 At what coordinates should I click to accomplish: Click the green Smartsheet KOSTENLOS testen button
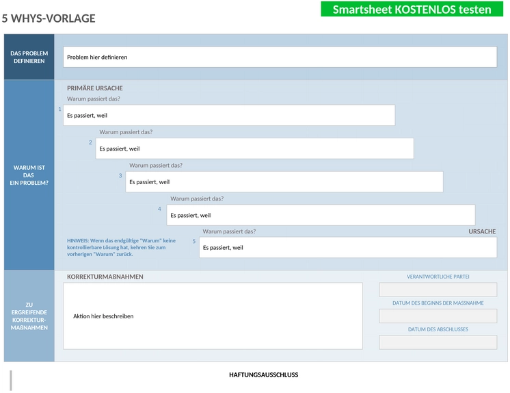[x=412, y=9]
